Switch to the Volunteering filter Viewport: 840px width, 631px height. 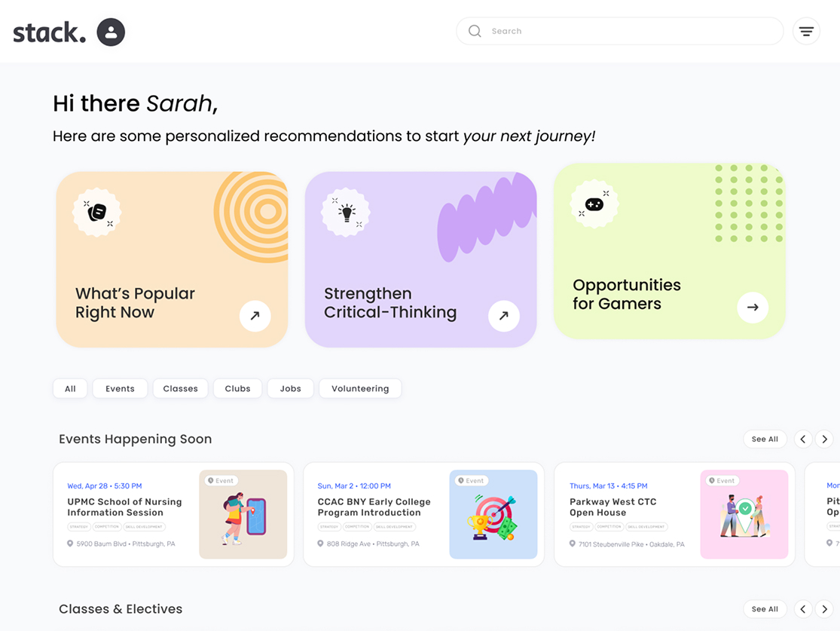coord(360,389)
